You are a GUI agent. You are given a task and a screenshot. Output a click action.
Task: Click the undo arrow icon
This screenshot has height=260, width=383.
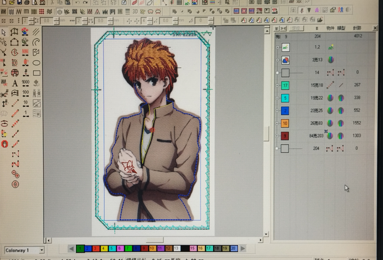point(77,3)
